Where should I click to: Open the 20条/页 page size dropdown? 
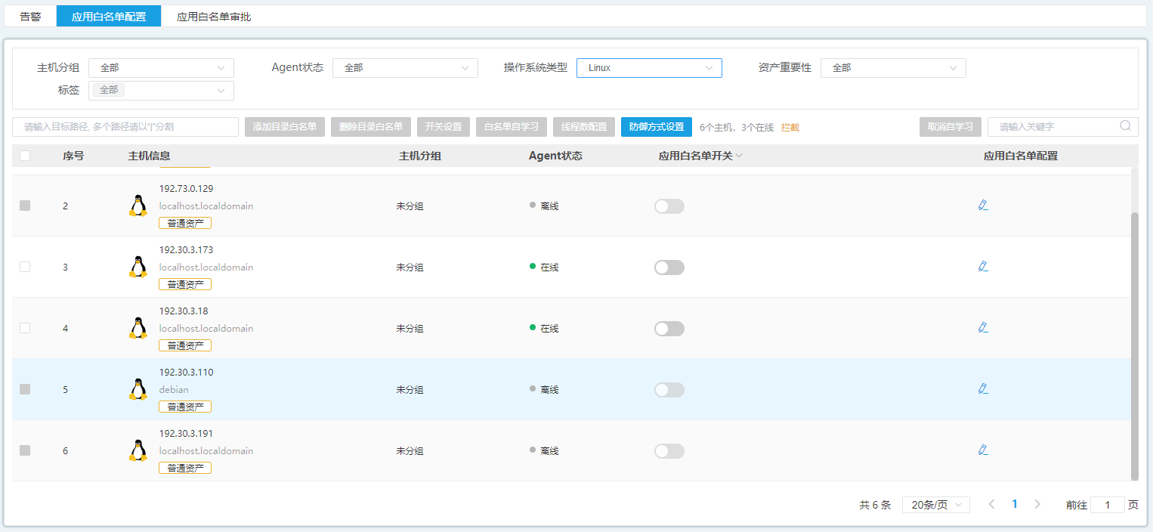coord(935,505)
